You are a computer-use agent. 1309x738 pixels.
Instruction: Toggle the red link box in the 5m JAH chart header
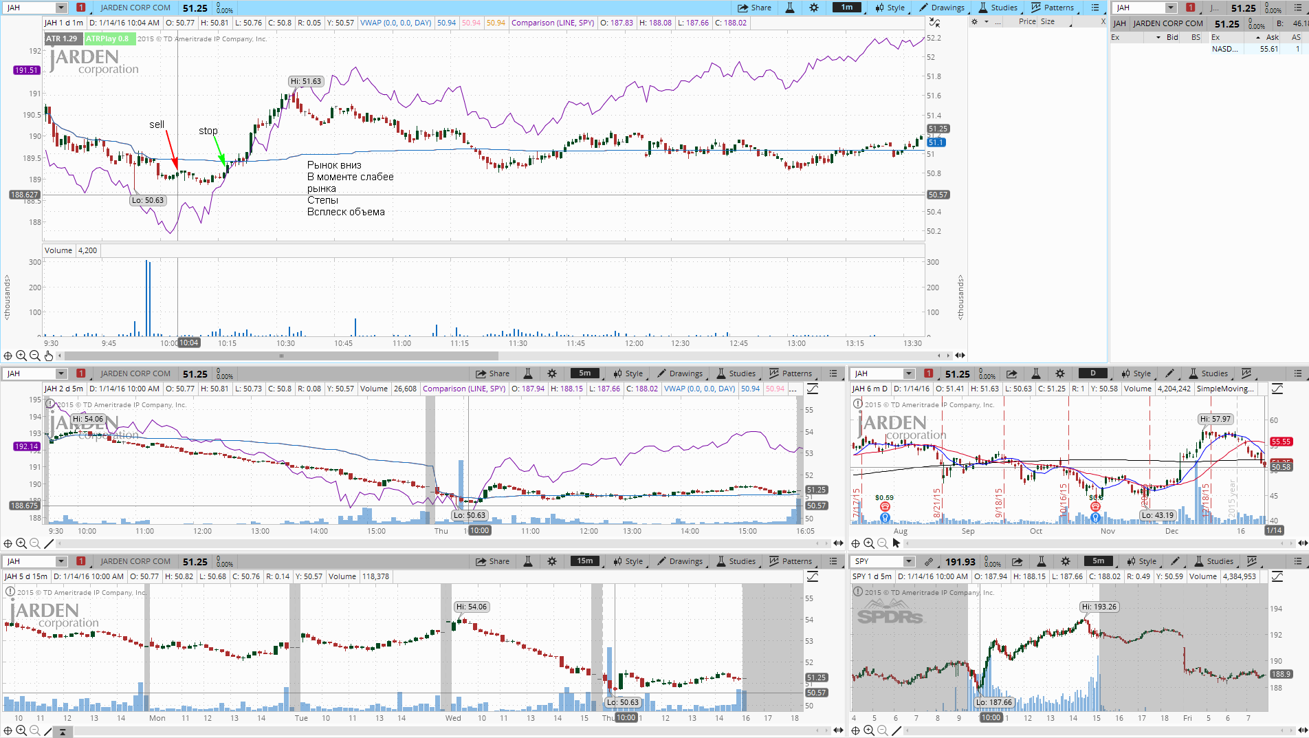(x=81, y=373)
